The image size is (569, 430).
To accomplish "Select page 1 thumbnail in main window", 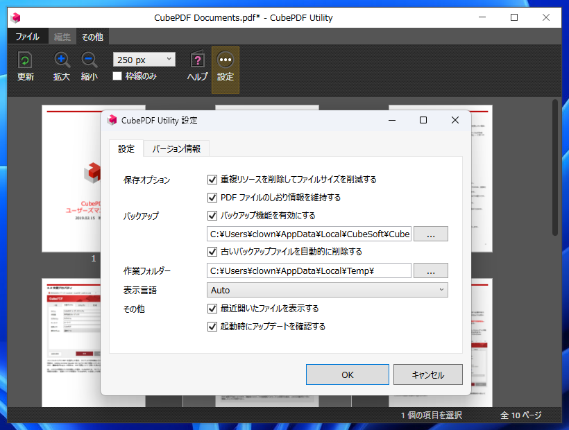I will [71, 178].
